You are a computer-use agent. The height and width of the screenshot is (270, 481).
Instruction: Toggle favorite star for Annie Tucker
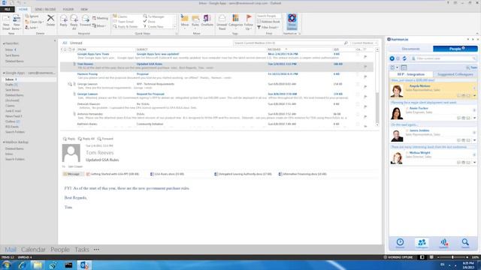(407, 108)
